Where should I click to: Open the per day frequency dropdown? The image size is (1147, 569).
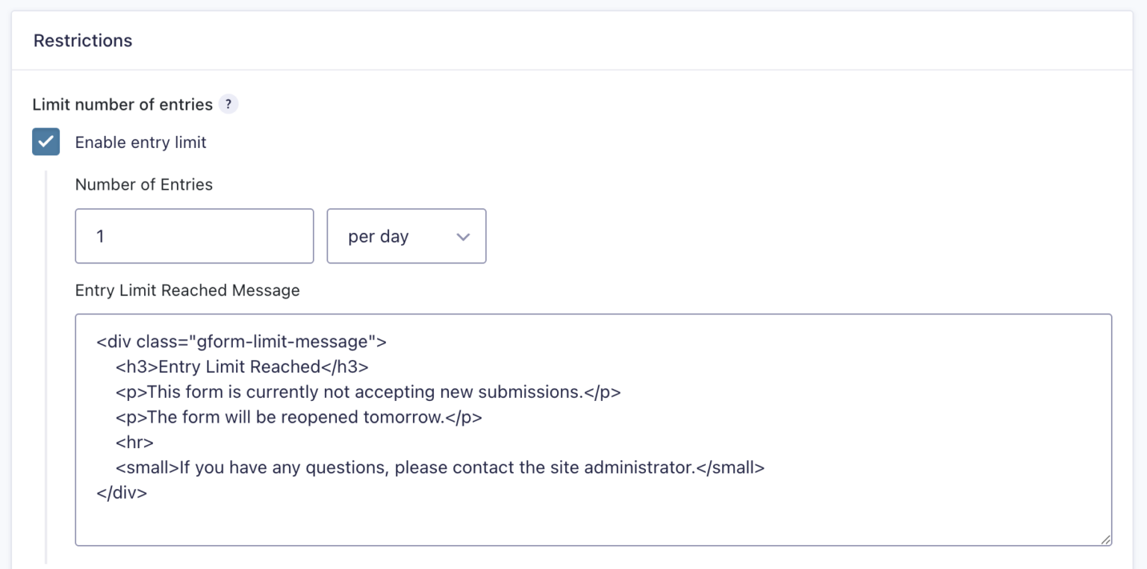click(x=406, y=236)
